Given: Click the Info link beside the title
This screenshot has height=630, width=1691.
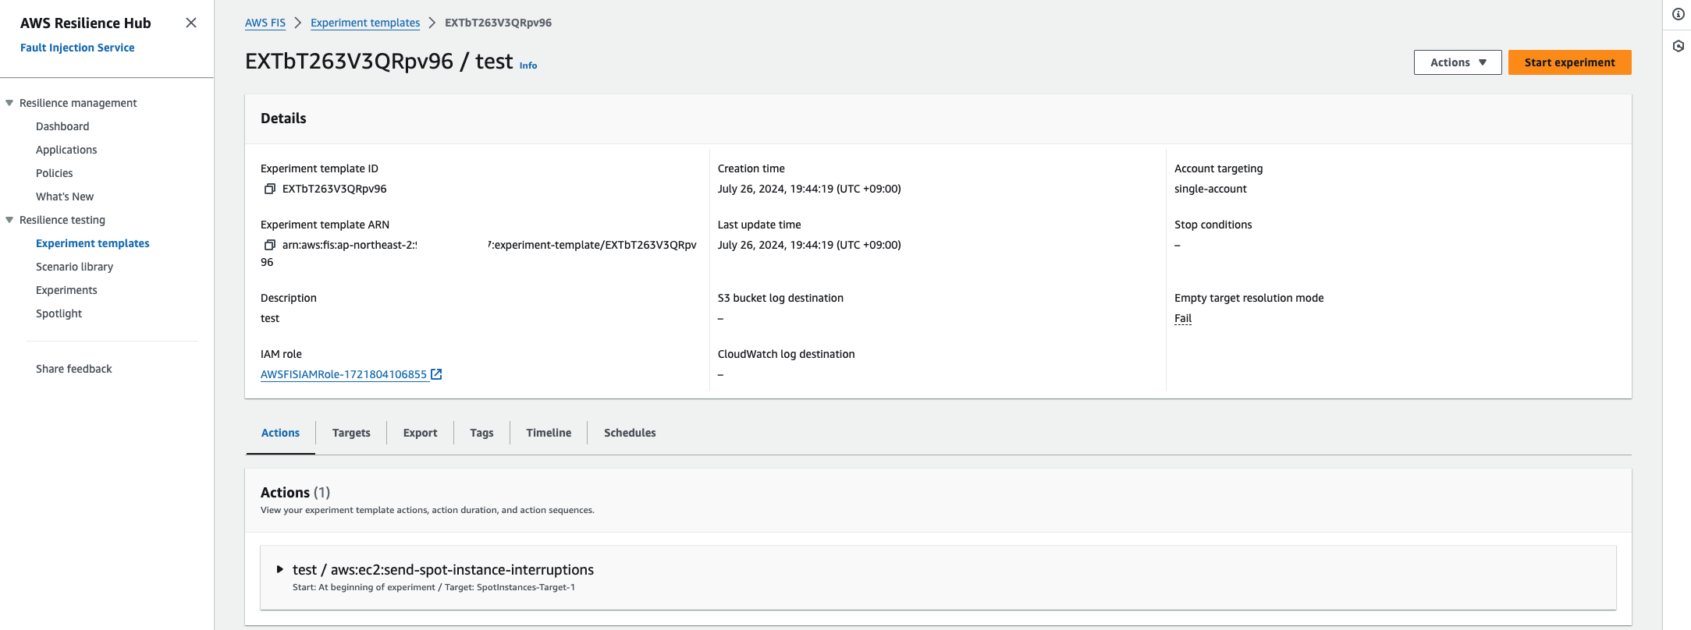Looking at the screenshot, I should pos(528,65).
